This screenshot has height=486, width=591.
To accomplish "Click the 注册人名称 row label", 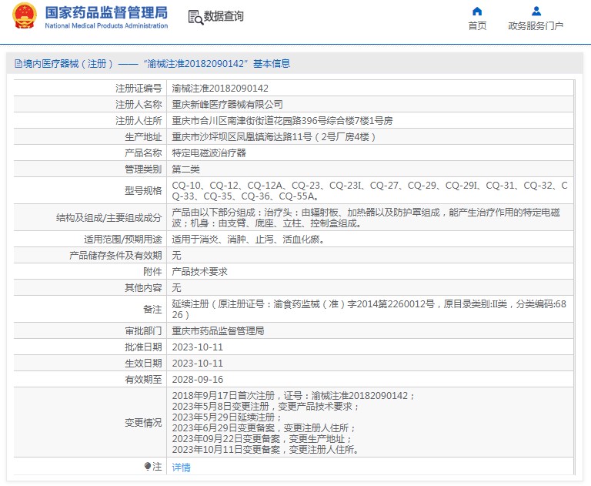I will tap(139, 105).
